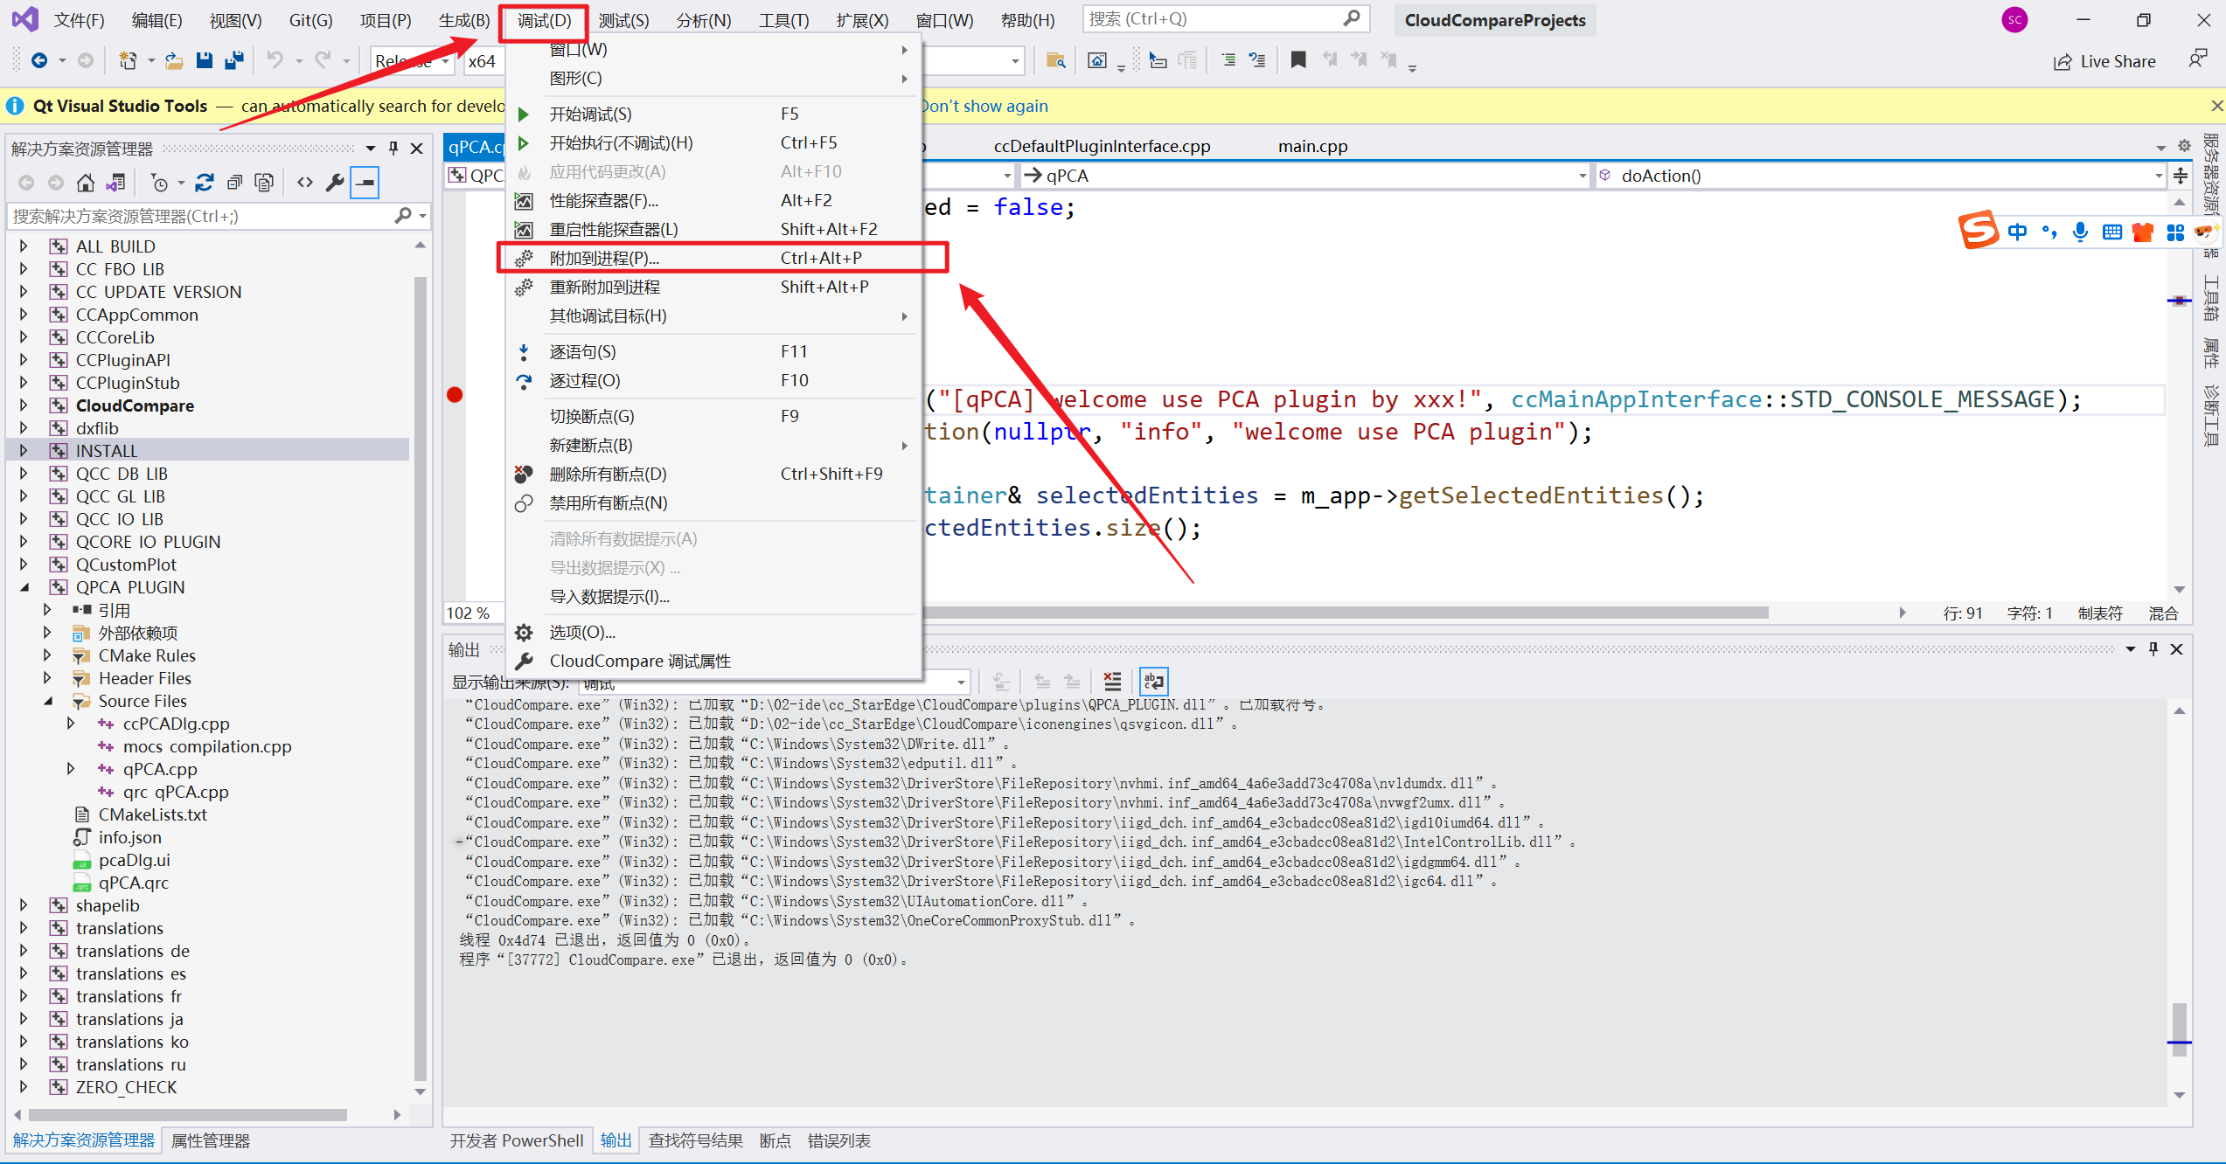This screenshot has height=1164, width=2226.
Task: Switch to ccDefaultPluginInterface.cpp tab
Action: 1102,146
